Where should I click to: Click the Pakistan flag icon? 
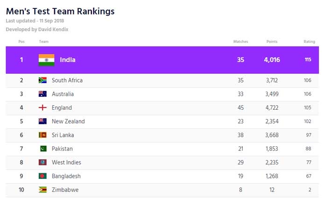click(43, 148)
